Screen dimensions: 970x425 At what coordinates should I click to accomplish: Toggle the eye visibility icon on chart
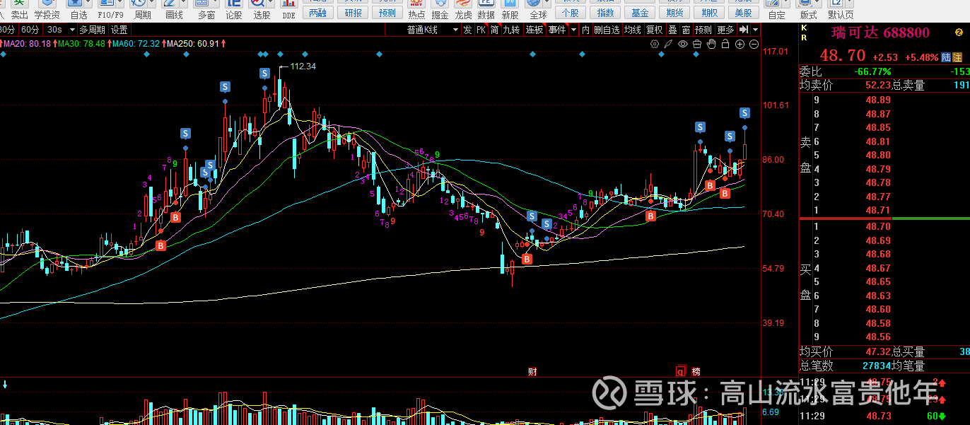(682, 44)
